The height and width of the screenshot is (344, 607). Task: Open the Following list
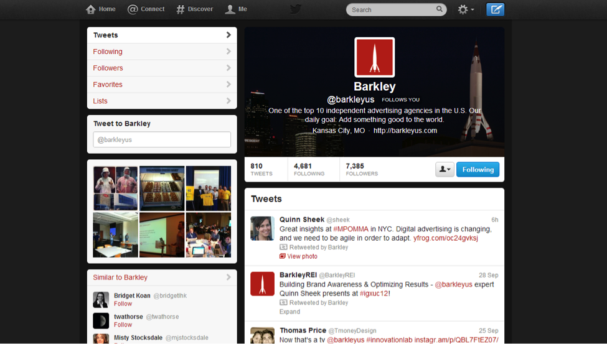click(162, 52)
